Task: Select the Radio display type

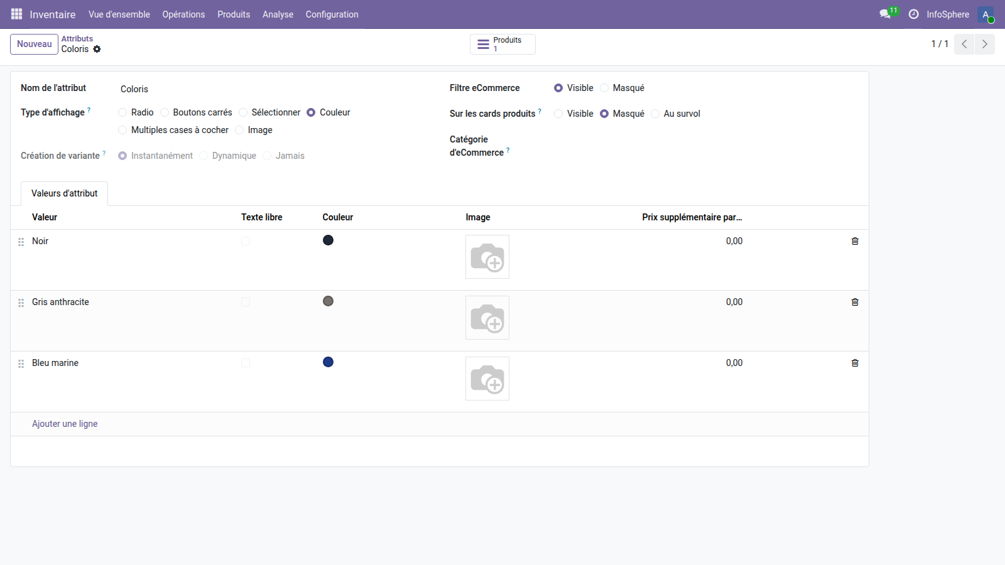Action: pos(122,112)
